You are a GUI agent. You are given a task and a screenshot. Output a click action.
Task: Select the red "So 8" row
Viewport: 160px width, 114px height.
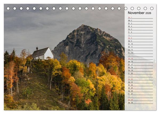click(x=141, y=38)
